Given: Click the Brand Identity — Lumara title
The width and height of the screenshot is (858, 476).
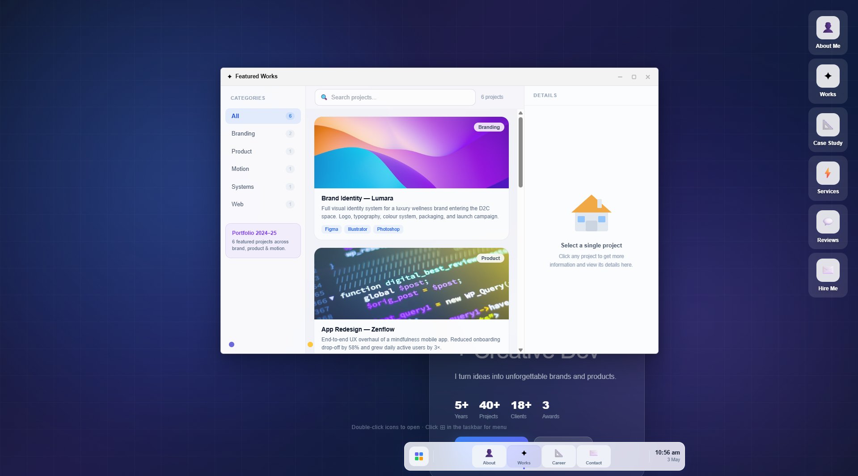Looking at the screenshot, I should coord(357,198).
